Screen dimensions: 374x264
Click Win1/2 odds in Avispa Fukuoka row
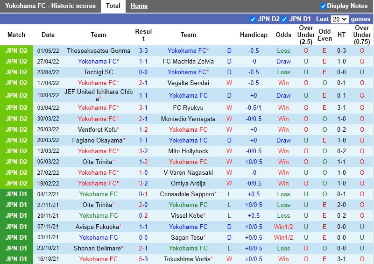(x=283, y=227)
